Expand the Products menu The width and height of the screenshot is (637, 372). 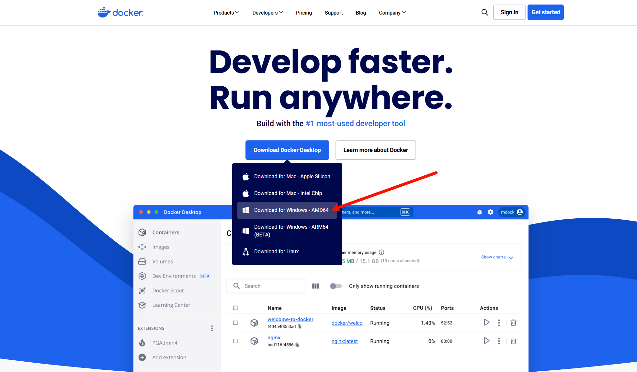[x=226, y=13]
